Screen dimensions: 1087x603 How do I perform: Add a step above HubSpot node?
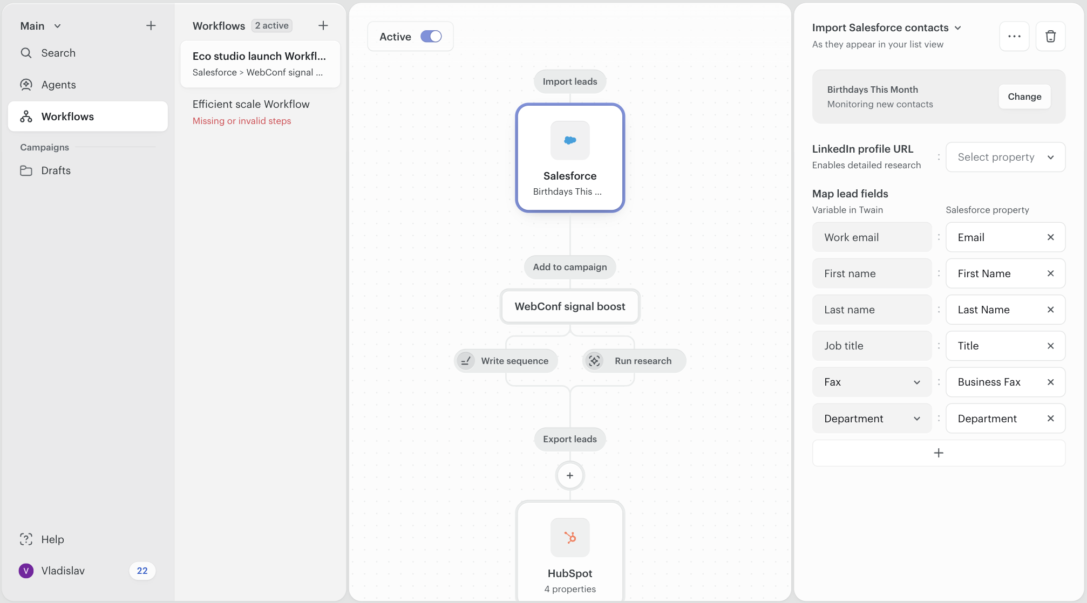coord(570,476)
